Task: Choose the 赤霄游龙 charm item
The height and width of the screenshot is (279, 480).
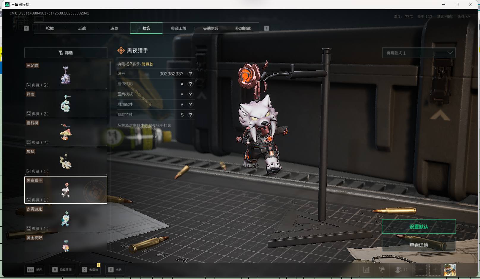Action: (x=66, y=219)
